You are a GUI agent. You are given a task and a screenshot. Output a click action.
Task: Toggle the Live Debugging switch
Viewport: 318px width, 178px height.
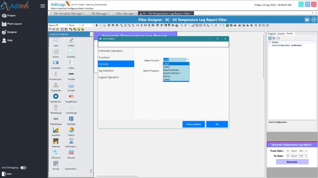click(23, 167)
